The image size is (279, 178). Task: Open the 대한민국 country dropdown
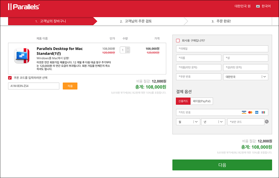tap(246, 77)
